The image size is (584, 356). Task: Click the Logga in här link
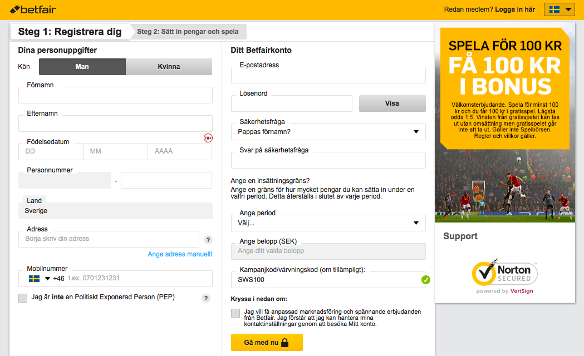[516, 9]
